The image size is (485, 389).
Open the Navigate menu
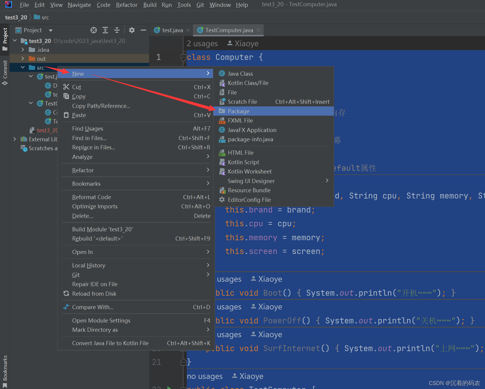(79, 5)
